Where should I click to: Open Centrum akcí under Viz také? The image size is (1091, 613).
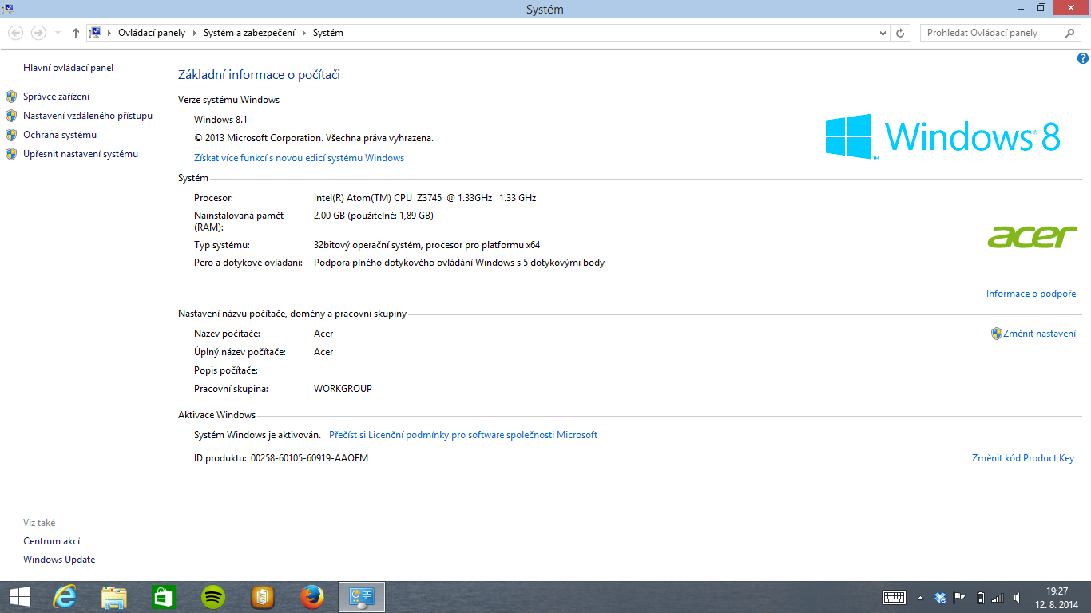pos(52,541)
